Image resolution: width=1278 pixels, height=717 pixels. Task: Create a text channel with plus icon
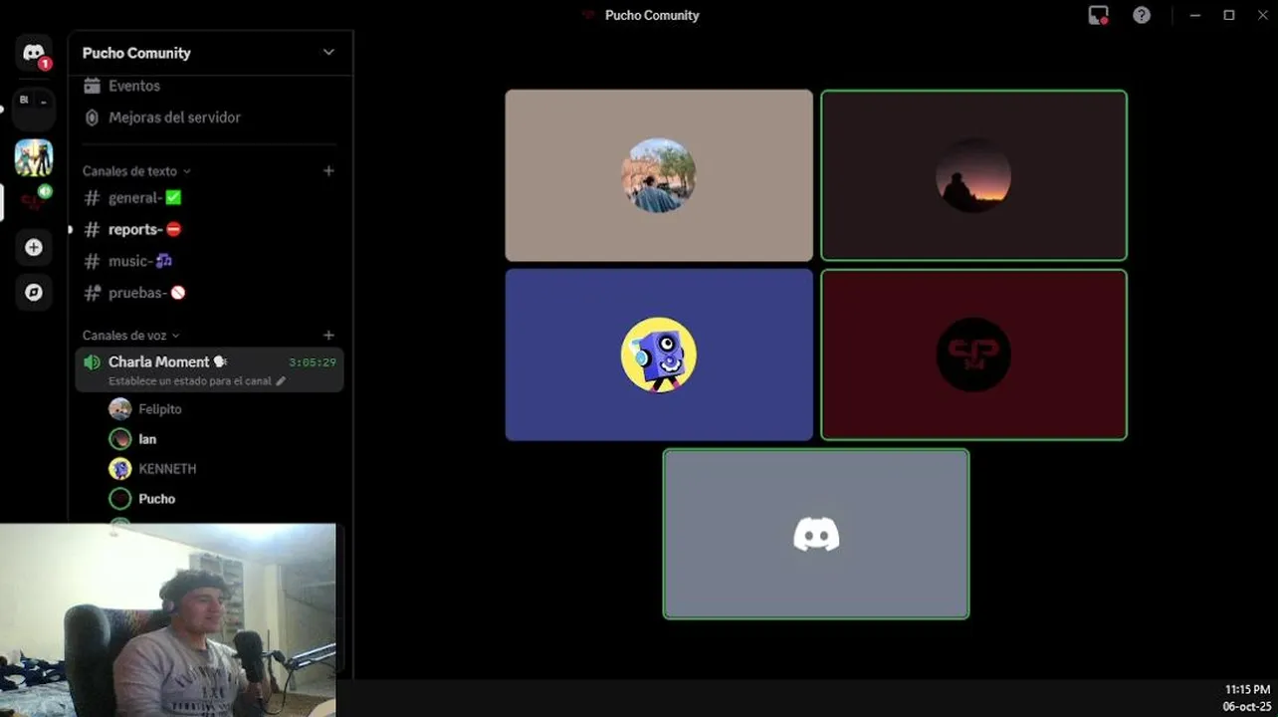click(x=328, y=170)
